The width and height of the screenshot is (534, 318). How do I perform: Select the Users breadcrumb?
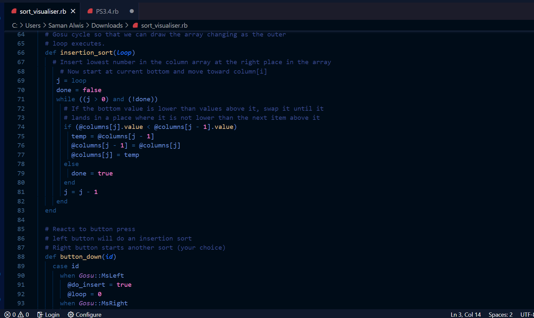click(x=33, y=25)
